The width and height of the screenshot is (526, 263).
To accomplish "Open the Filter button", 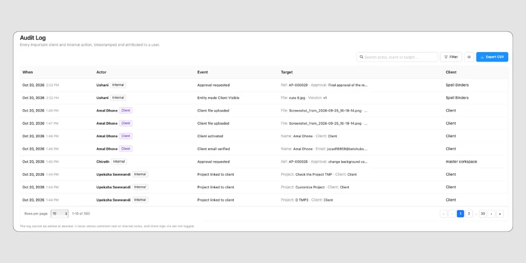I will (x=451, y=57).
